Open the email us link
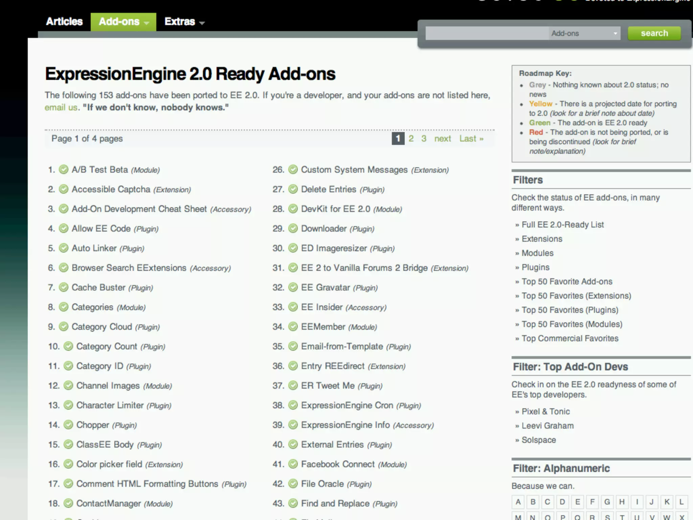This screenshot has height=520, width=693. tap(61, 108)
